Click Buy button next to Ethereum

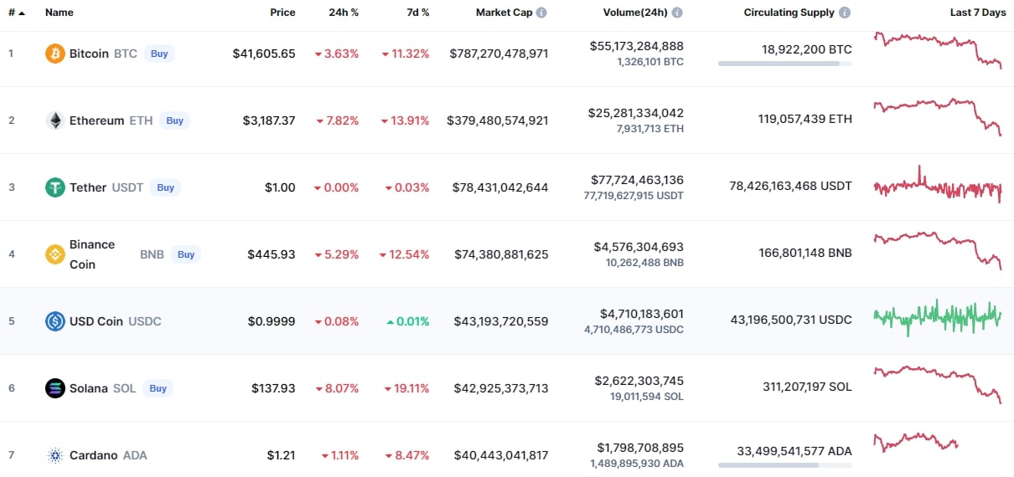pos(174,121)
